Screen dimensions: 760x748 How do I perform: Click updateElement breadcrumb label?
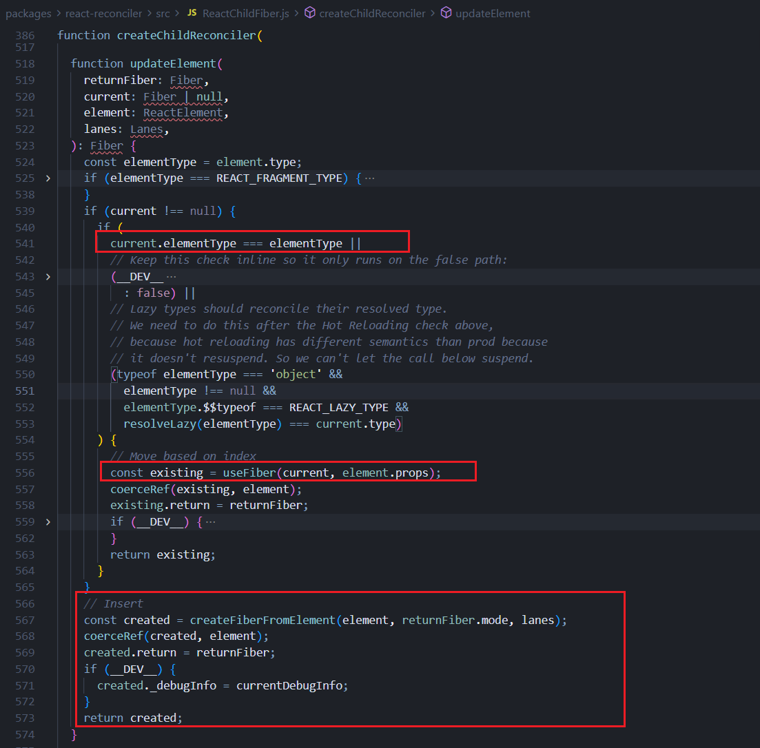493,14
